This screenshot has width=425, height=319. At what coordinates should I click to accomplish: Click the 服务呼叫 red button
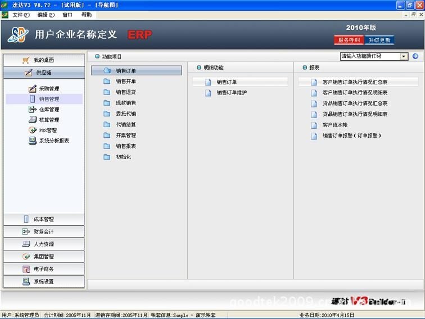349,40
